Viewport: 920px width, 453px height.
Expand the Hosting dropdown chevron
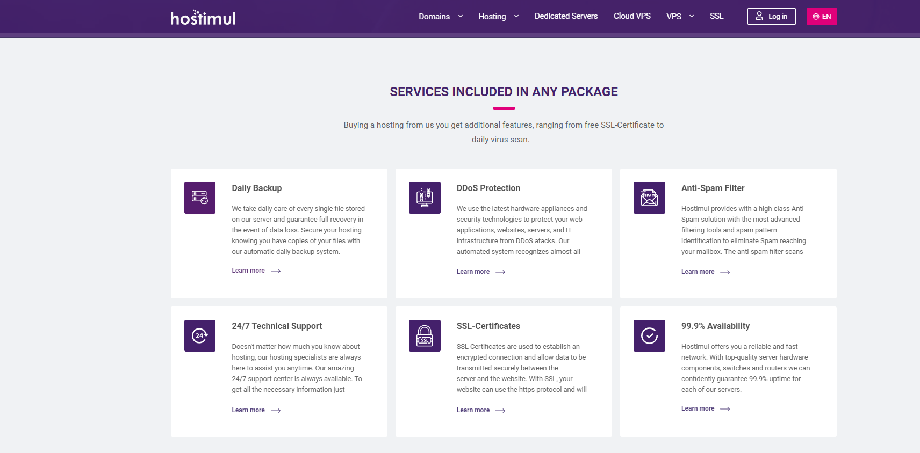[x=516, y=17]
